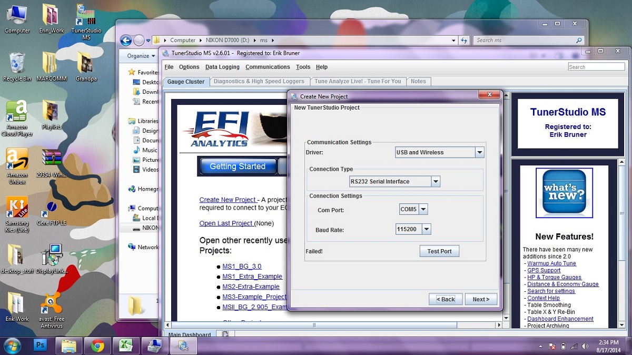Open Photoshop from the taskbar
The width and height of the screenshot is (632, 355).
[41, 346]
